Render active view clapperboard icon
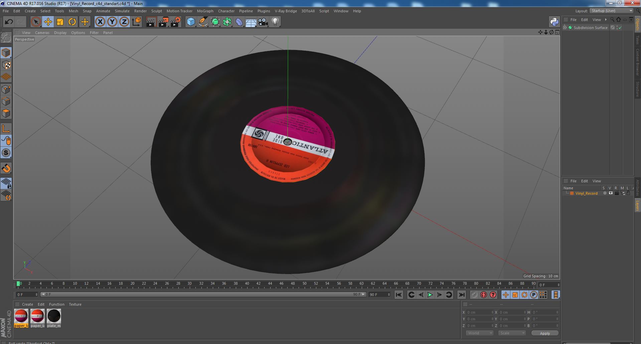 (151, 22)
